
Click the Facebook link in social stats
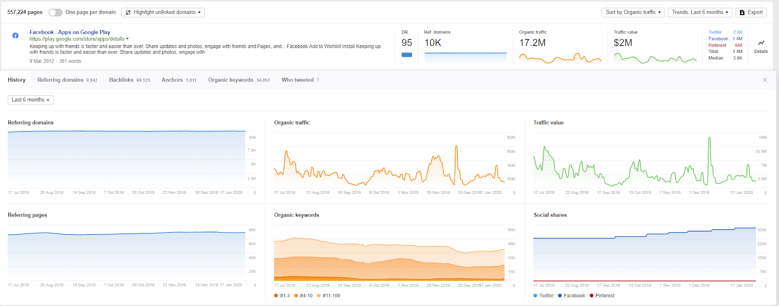[718, 38]
